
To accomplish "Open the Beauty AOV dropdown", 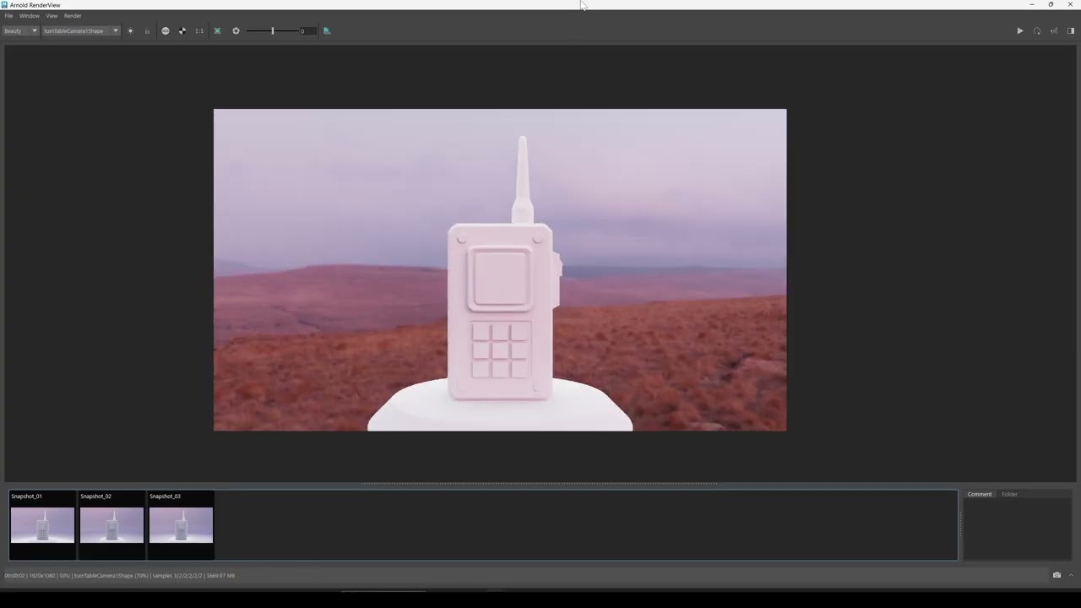I will pyautogui.click(x=20, y=31).
